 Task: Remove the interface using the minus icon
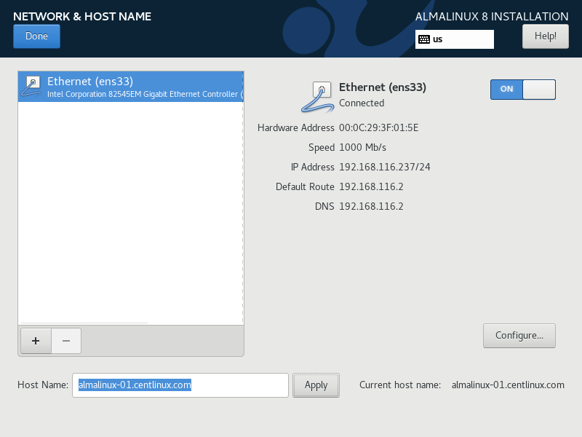[65, 341]
